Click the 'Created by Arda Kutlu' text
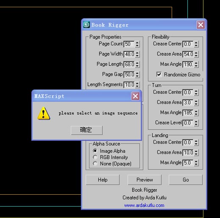Image resolution: width=220 pixels, height=218 pixels. [145, 198]
